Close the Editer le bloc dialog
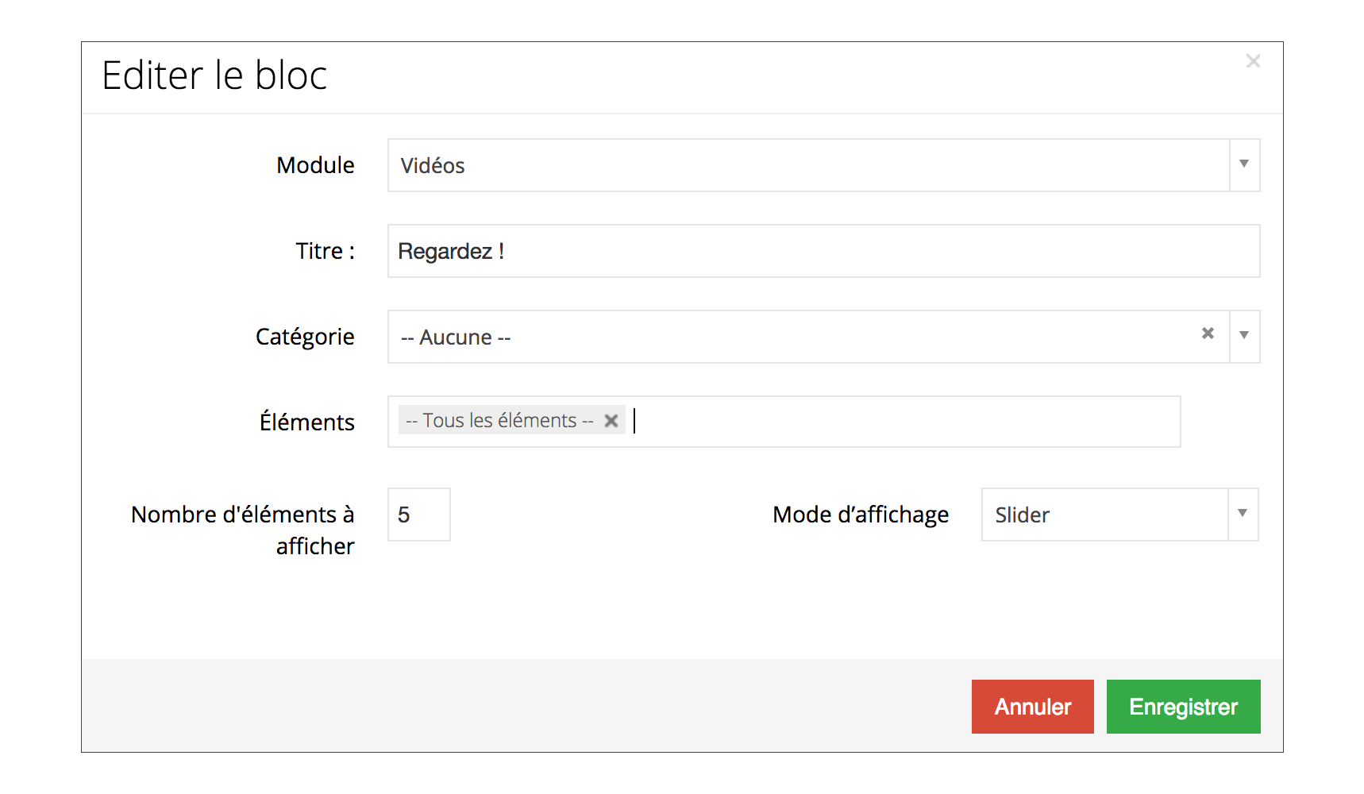 [x=1253, y=61]
